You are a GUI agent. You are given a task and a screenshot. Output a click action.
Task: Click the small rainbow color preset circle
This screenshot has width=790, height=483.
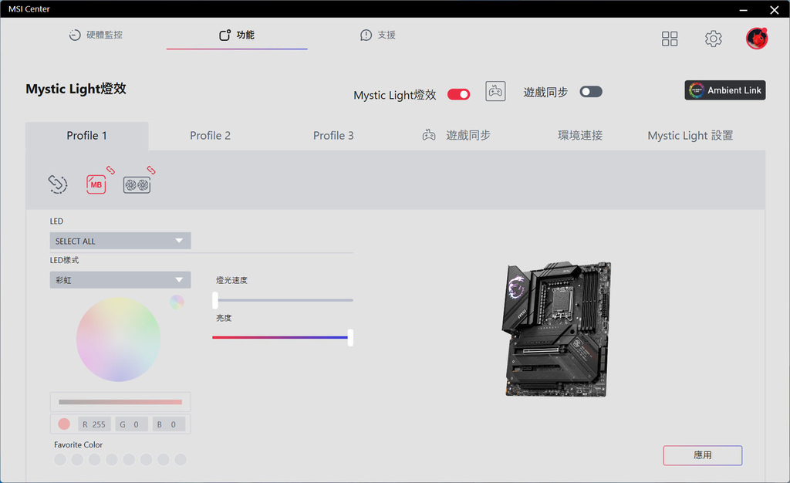[x=177, y=302]
